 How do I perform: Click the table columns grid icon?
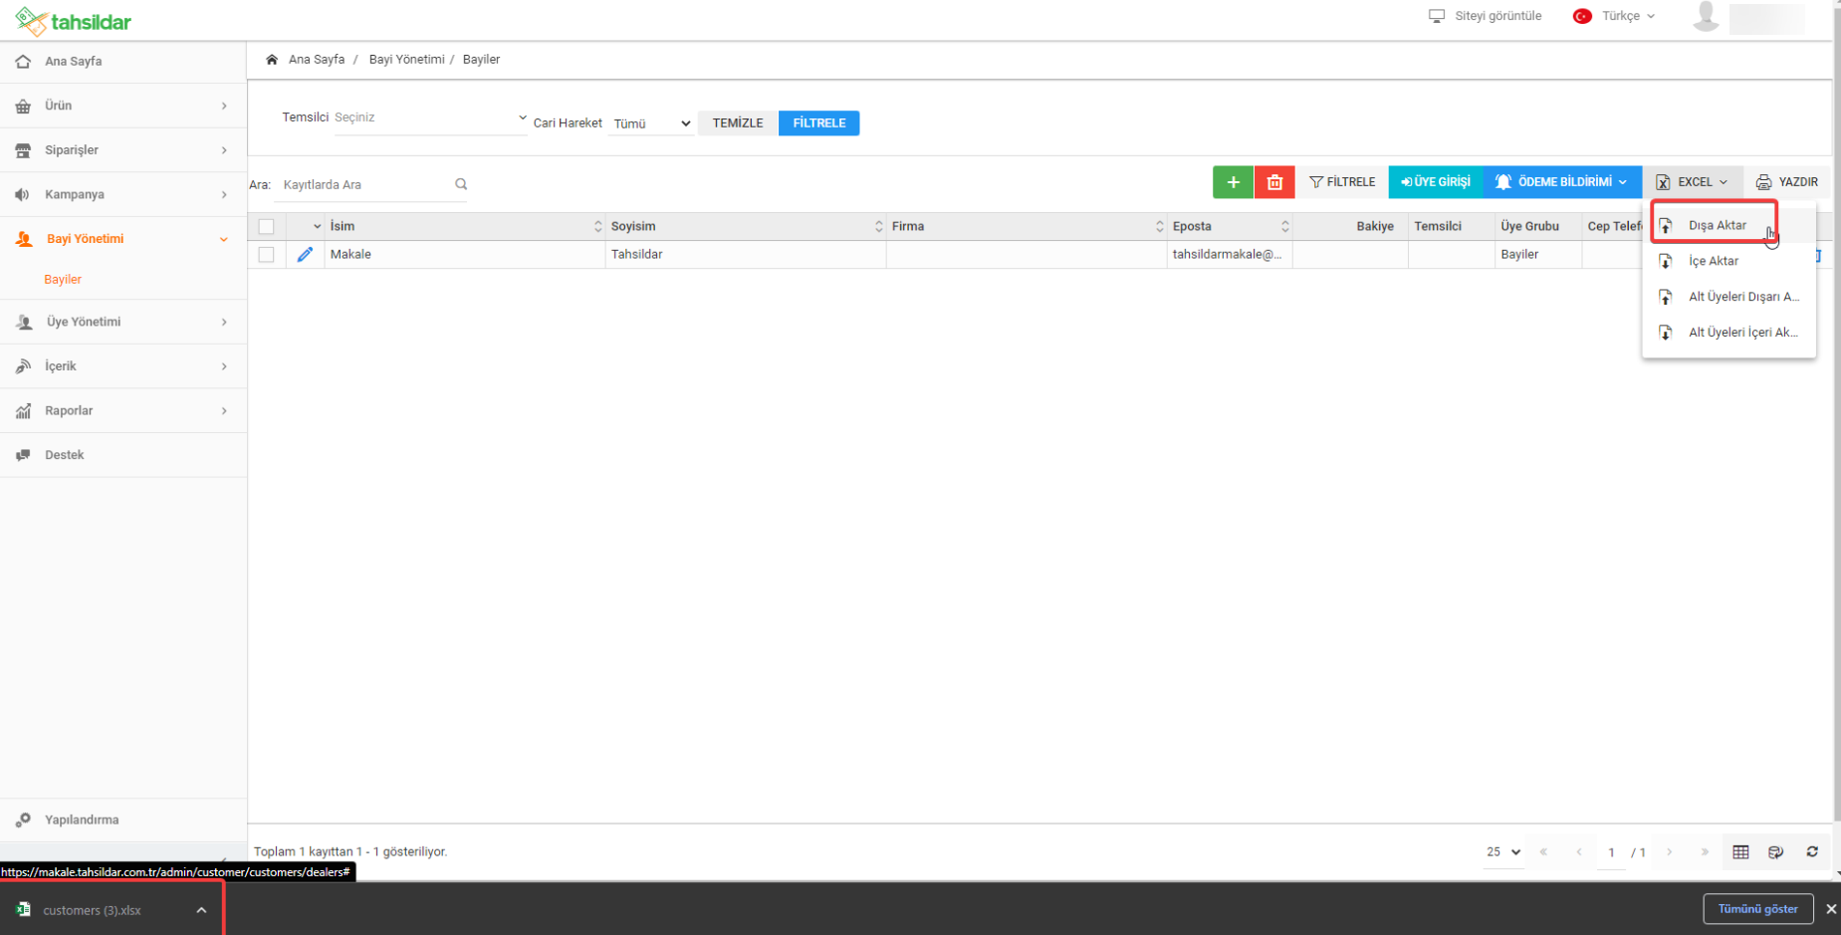[x=1740, y=852]
